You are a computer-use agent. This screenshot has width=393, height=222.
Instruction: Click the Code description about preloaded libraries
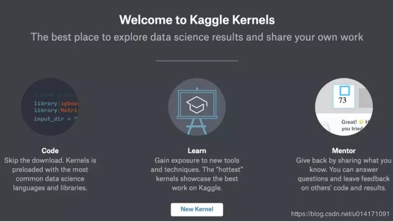(x=50, y=174)
